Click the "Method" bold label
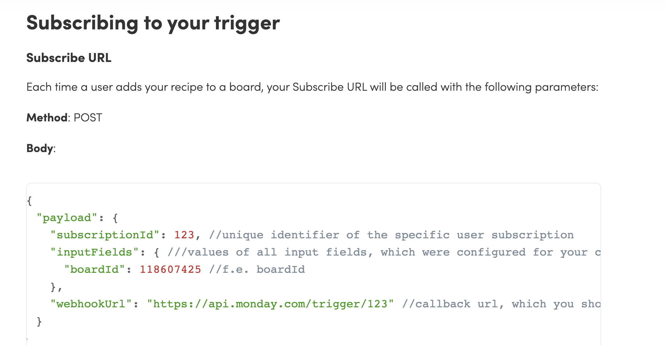This screenshot has height=345, width=665. (47, 118)
